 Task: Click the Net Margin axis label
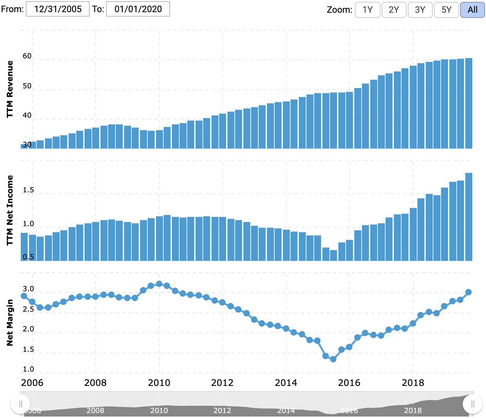pos(10,323)
